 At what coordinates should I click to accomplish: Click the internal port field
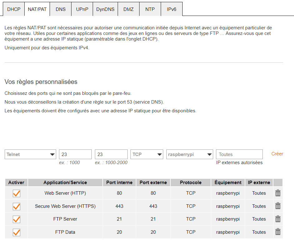75,154
